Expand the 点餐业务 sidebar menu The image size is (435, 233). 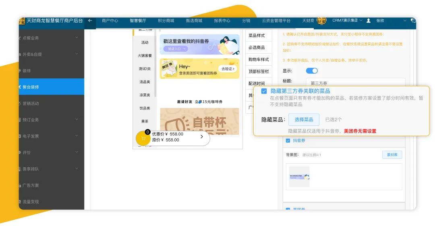pyautogui.click(x=77, y=37)
